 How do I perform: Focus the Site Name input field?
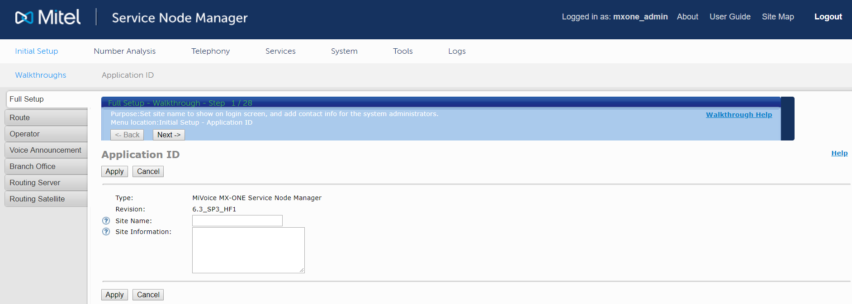(237, 220)
